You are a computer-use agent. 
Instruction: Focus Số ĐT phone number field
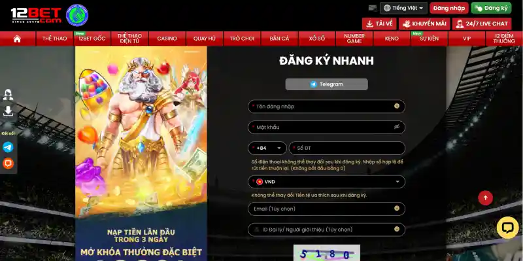[347, 148]
